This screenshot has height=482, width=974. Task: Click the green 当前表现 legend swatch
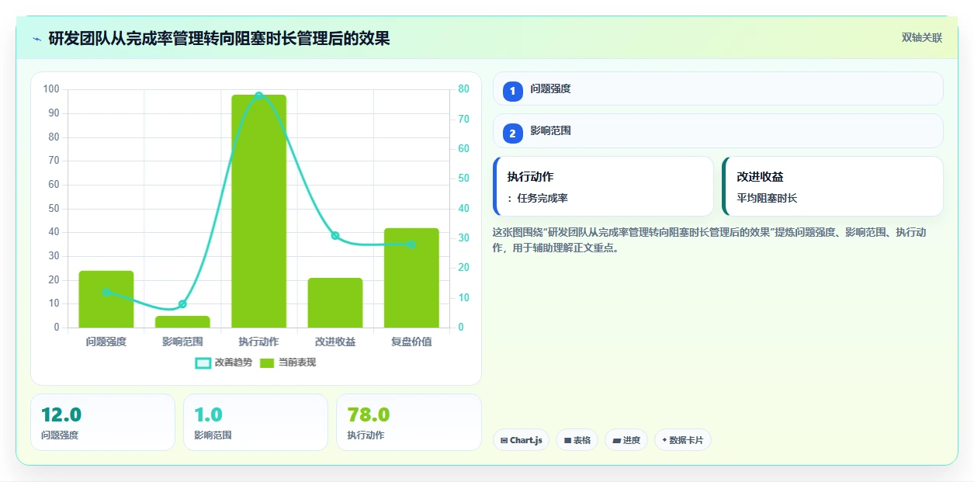(267, 362)
